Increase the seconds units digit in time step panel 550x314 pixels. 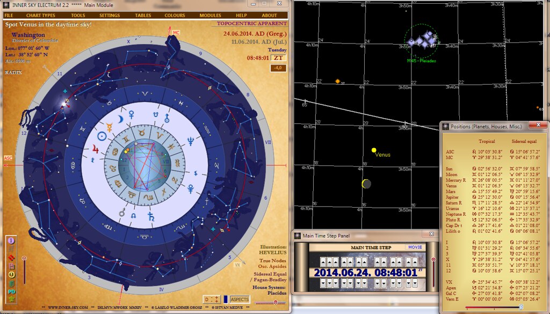(415, 261)
